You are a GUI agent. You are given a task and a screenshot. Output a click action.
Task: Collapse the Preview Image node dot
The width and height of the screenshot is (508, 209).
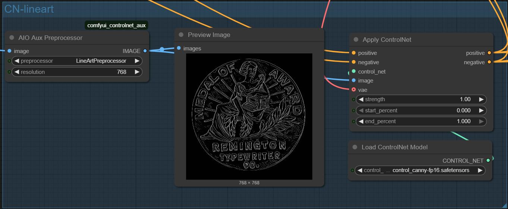(181, 35)
